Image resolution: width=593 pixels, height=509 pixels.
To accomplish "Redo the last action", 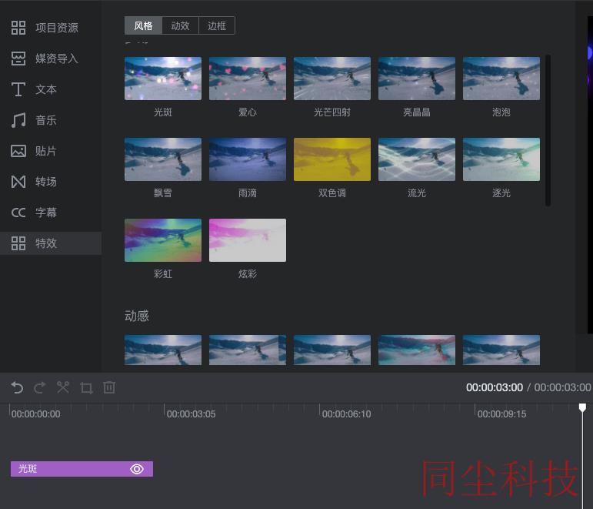I will coord(40,387).
